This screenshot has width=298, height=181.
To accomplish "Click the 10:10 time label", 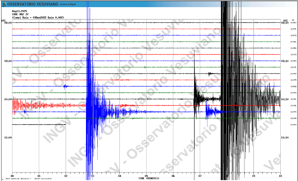I will 285,99.
